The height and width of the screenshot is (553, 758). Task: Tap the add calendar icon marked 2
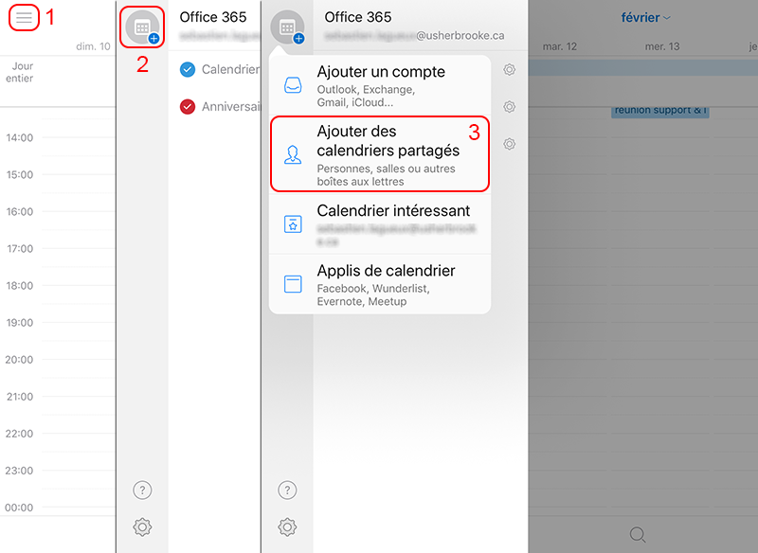tap(142, 28)
